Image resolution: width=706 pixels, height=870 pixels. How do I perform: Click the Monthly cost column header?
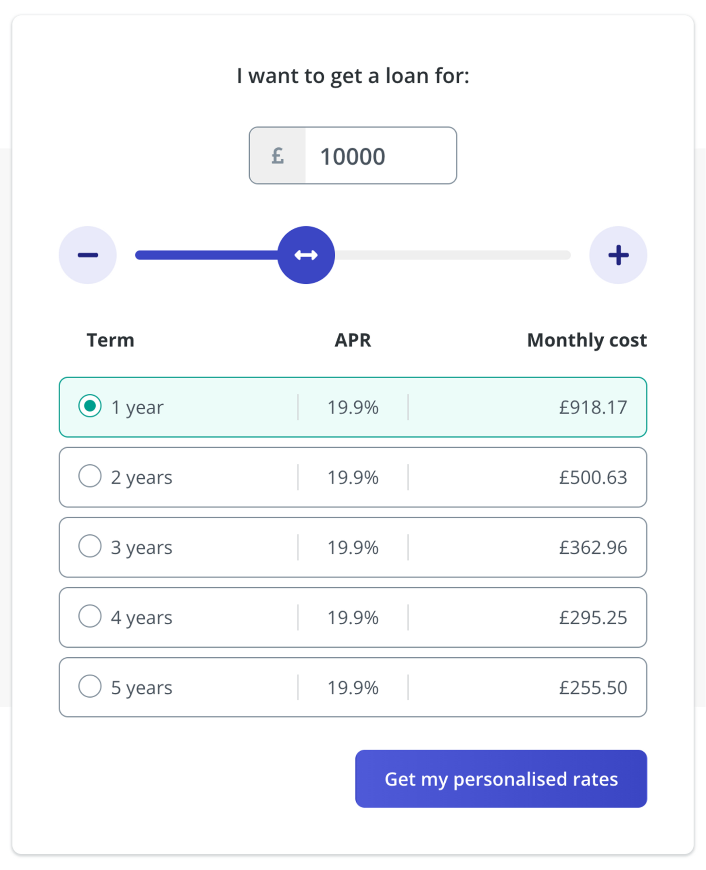tap(586, 340)
